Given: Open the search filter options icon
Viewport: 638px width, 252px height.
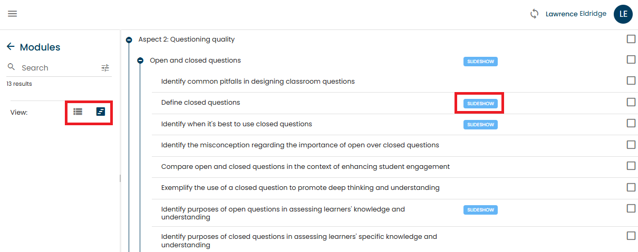Looking at the screenshot, I should coord(105,68).
